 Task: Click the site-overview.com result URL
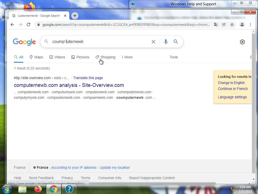(x=42, y=78)
